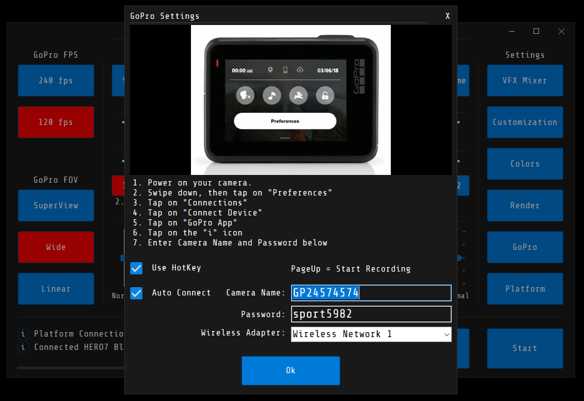
Task: Click the PageUp = Start Recording hotkey text
Action: (x=350, y=269)
